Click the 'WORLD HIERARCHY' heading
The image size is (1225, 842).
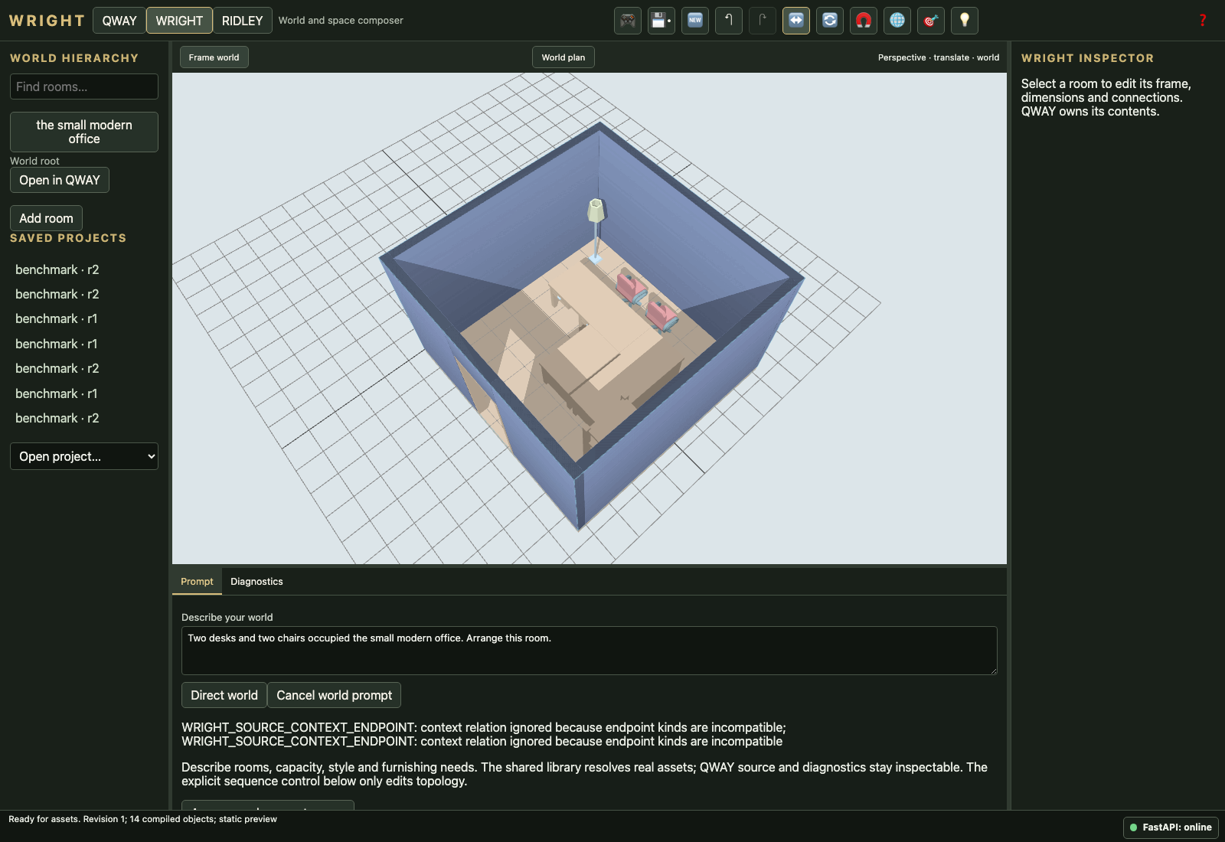(74, 58)
